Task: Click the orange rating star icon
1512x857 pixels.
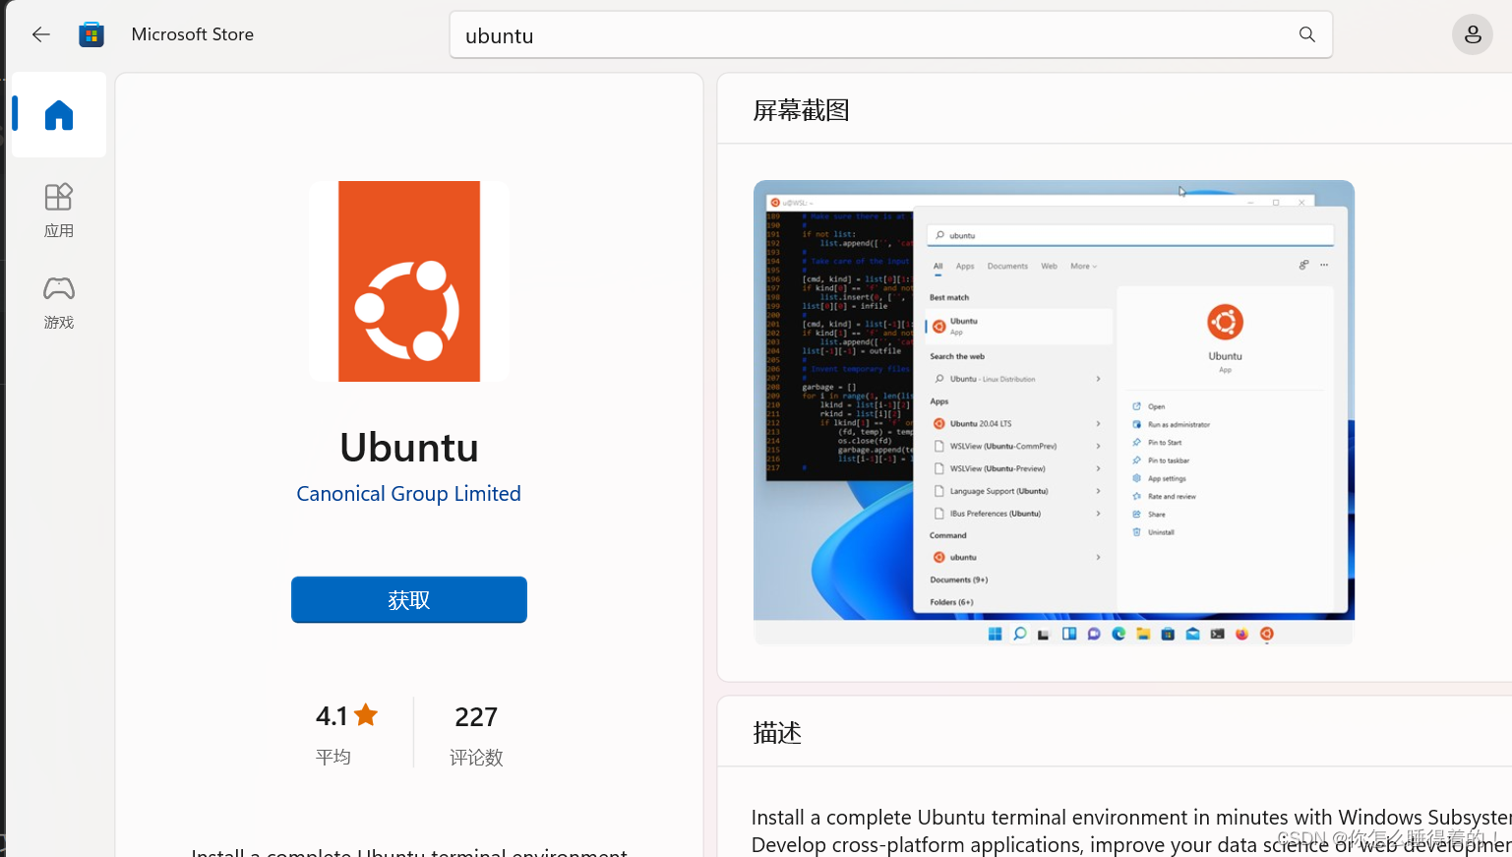Action: pos(365,714)
